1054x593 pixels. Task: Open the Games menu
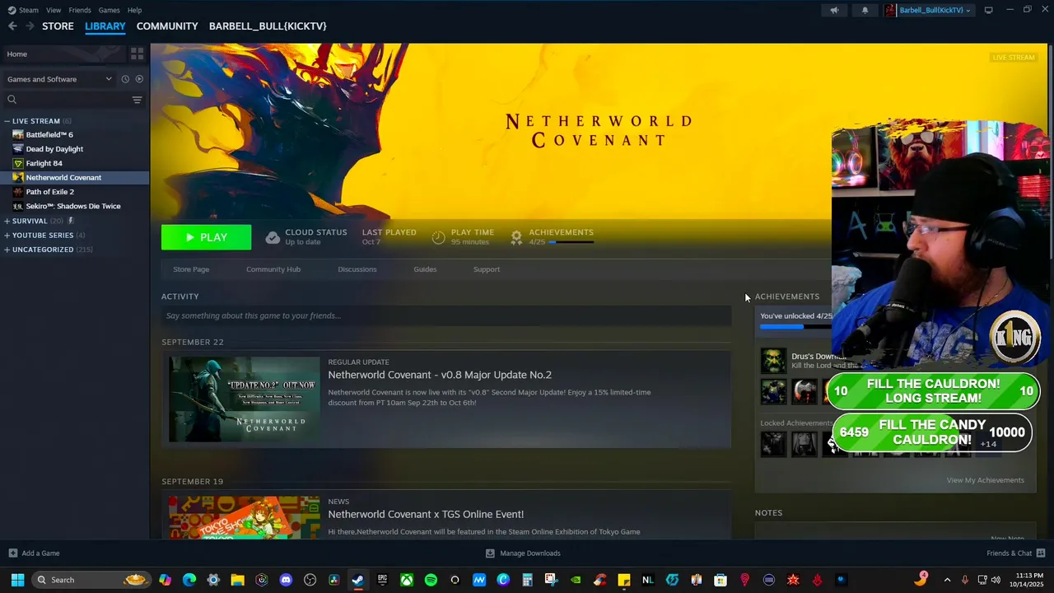pyautogui.click(x=109, y=10)
